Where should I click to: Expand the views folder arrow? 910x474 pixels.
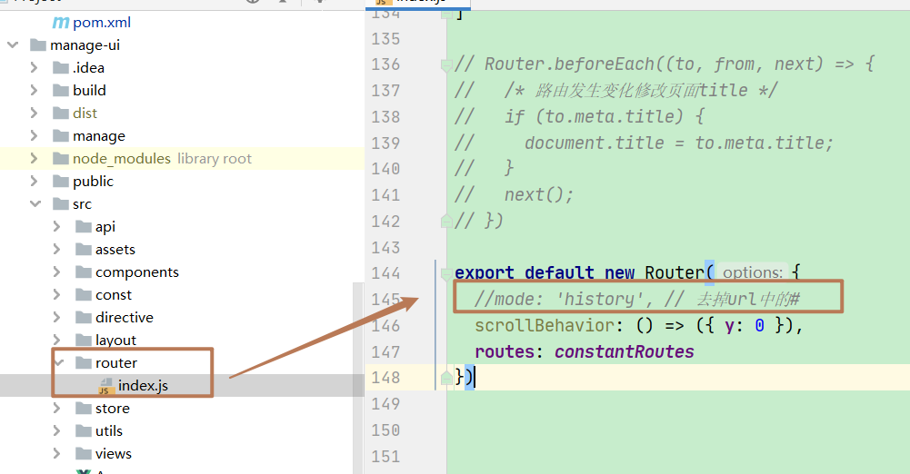coord(57,453)
